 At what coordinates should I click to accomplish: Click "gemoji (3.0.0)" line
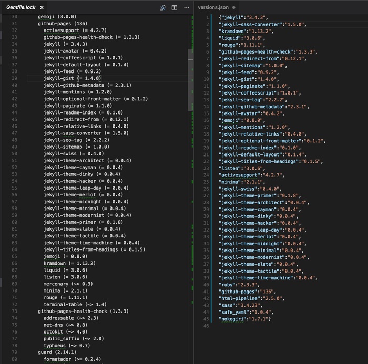click(x=57, y=17)
